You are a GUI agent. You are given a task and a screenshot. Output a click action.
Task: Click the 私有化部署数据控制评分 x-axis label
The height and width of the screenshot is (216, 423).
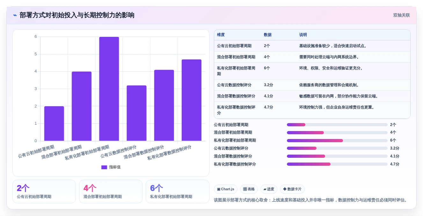pyautogui.click(x=169, y=153)
